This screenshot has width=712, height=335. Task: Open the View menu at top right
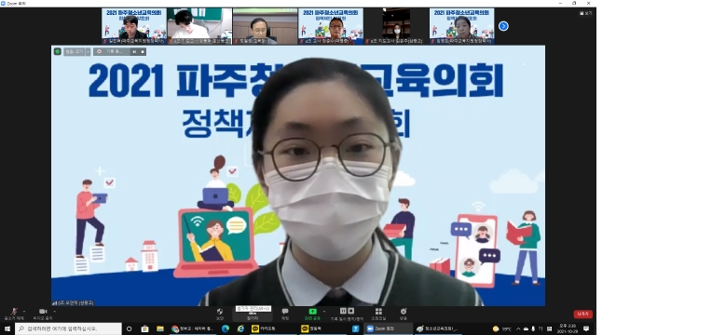[586, 13]
